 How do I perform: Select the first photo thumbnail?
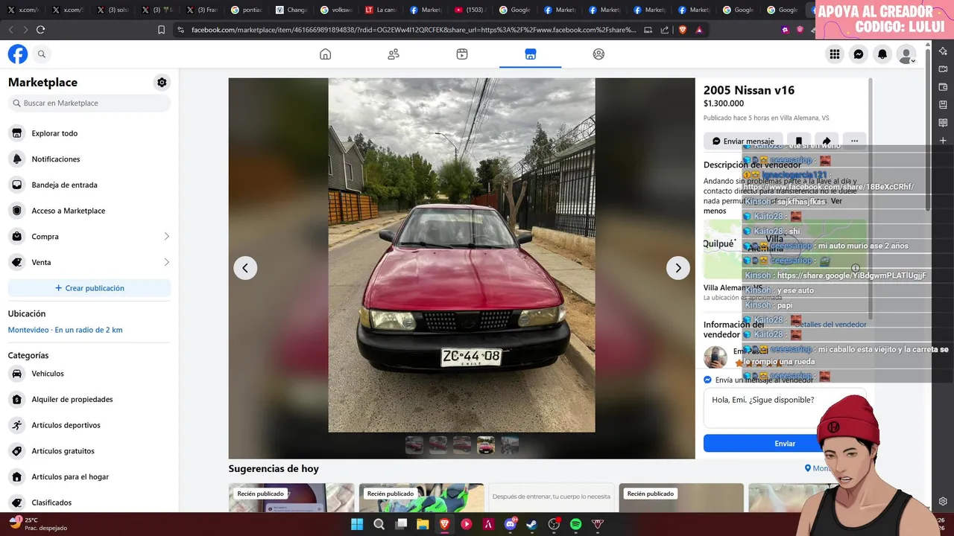(414, 445)
